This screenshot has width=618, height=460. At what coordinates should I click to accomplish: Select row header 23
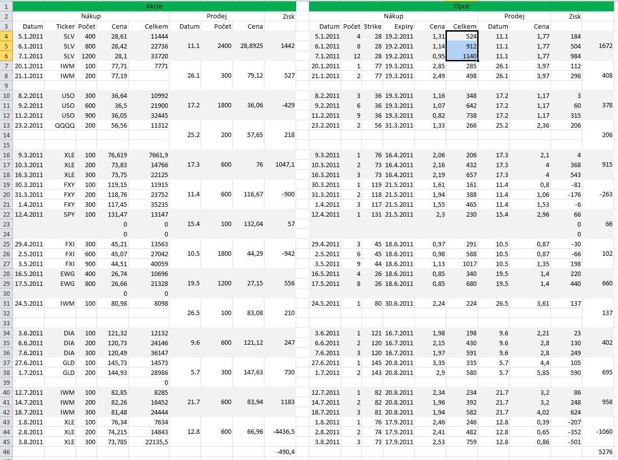[x=6, y=224]
